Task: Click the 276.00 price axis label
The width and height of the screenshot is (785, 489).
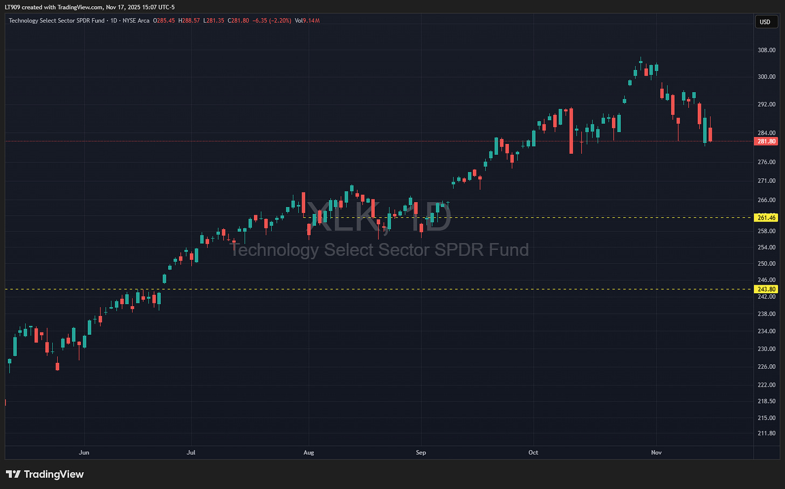Action: (767, 162)
